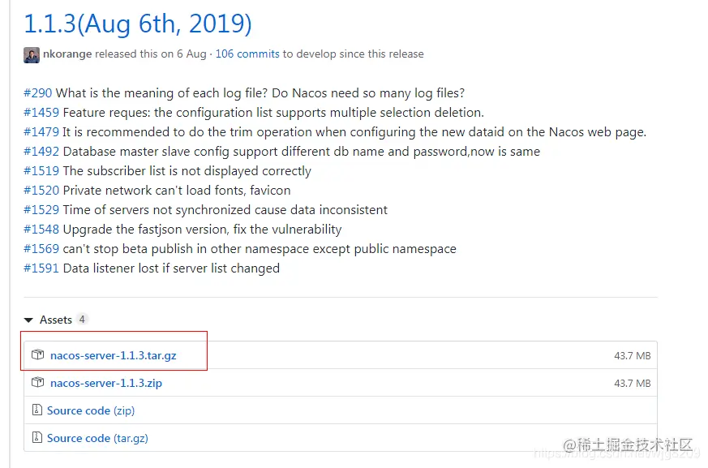Image resolution: width=708 pixels, height=468 pixels.
Task: Open issue #1591 data listener link
Action: pyautogui.click(x=41, y=268)
